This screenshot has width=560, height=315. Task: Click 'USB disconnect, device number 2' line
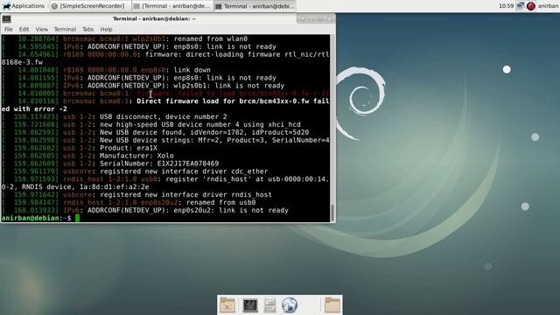point(164,116)
